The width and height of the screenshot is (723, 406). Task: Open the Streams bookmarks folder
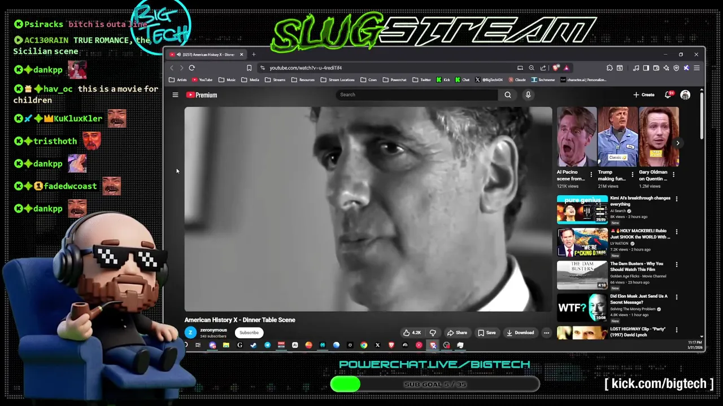[275, 80]
